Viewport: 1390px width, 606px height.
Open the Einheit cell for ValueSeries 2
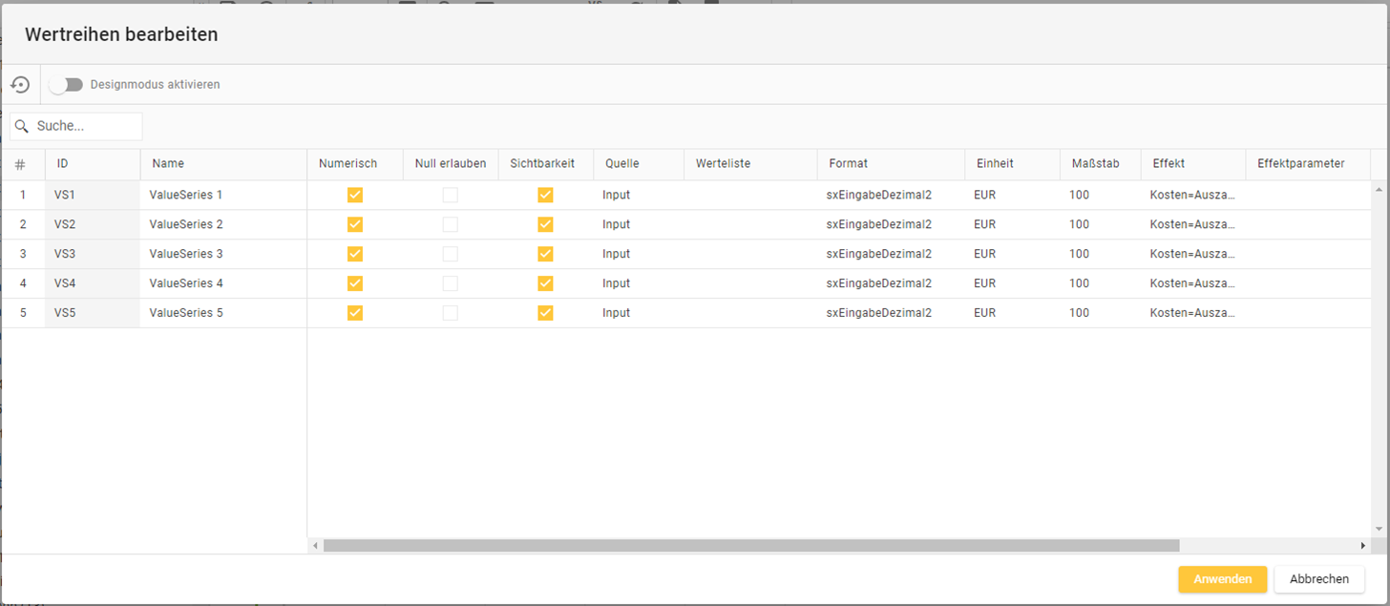(x=984, y=224)
